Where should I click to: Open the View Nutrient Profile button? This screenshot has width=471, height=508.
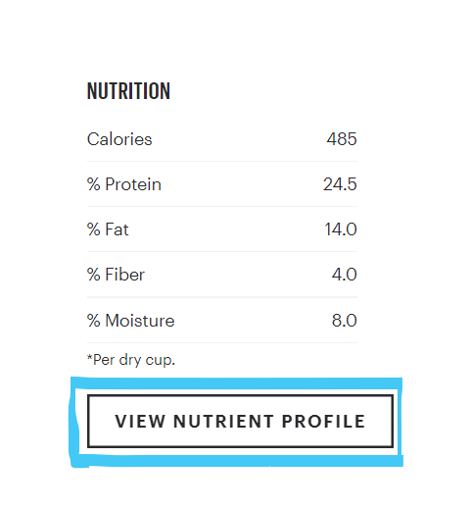point(240,421)
